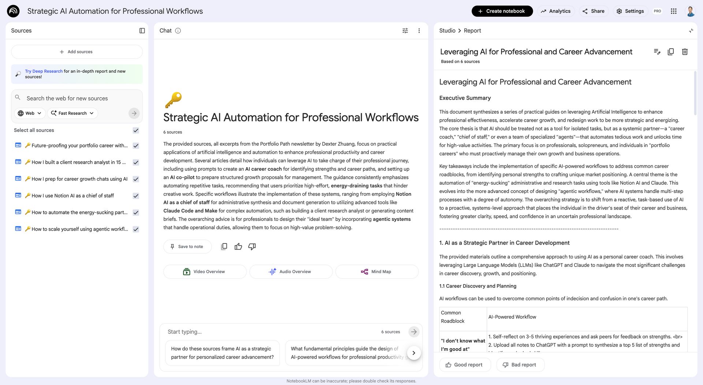Viewport: 703px width, 385px height.
Task: Submit the web source search arrow
Action: [x=134, y=113]
